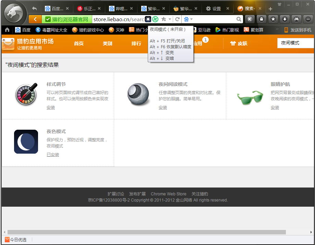Click the lock icon next to toolbar buttons
315x245 pixels.
(x=261, y=19)
